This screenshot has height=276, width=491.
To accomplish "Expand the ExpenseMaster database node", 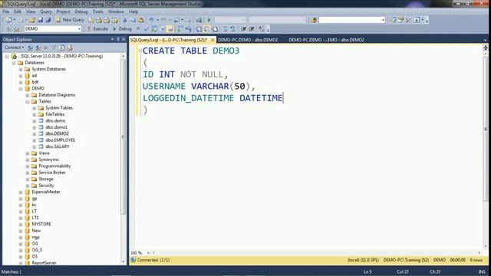I will pyautogui.click(x=21, y=192).
